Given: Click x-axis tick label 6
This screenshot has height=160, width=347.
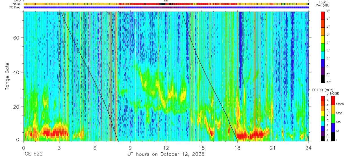Looking at the screenshot, I should [95, 148].
